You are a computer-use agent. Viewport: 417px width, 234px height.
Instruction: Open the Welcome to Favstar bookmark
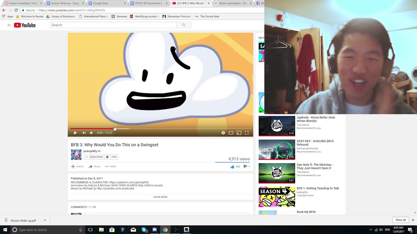30,16
